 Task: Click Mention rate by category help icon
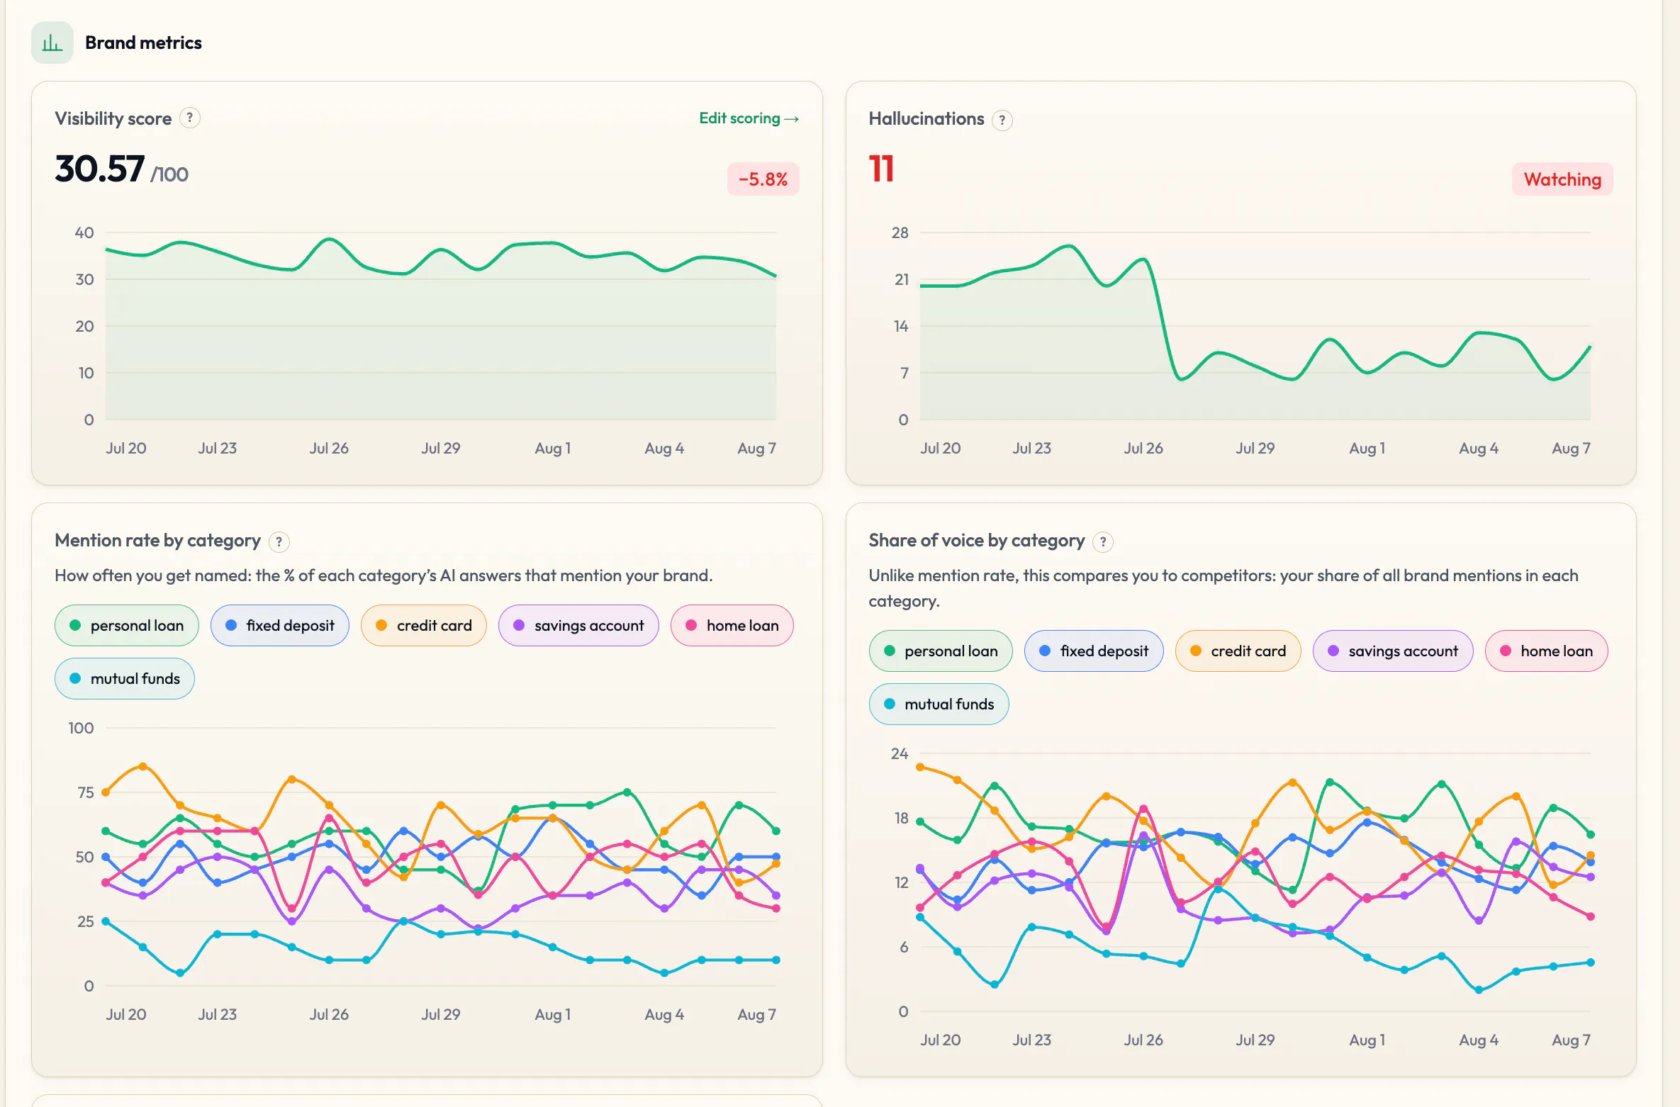pos(279,541)
